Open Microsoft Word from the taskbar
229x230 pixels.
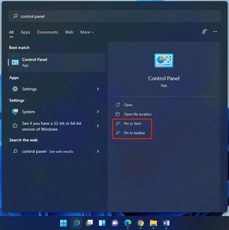pos(166,223)
